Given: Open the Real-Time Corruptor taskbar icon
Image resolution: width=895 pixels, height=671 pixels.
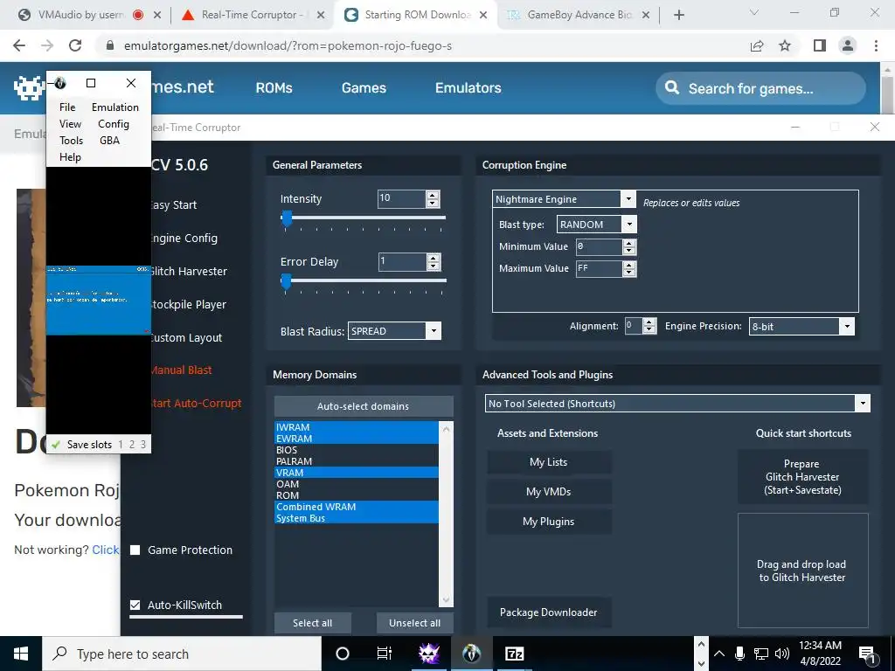Looking at the screenshot, I should (428, 654).
